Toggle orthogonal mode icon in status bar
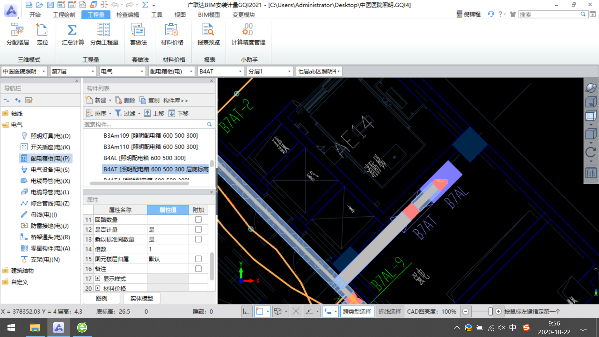Screen dimensions: 599x337 pos(246,311)
